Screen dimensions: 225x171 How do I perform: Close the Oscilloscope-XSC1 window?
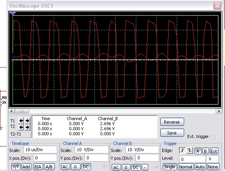coord(217,6)
